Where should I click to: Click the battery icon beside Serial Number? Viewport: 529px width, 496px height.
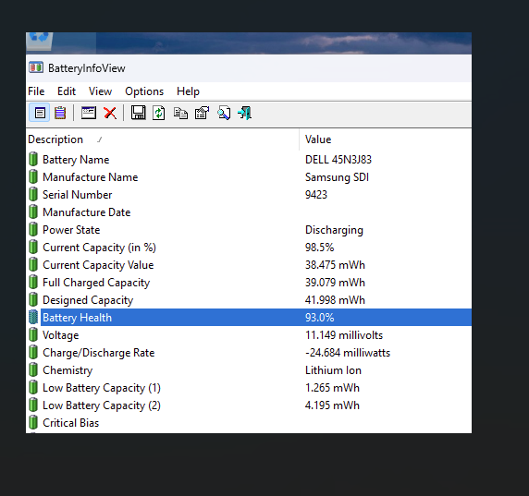[33, 194]
